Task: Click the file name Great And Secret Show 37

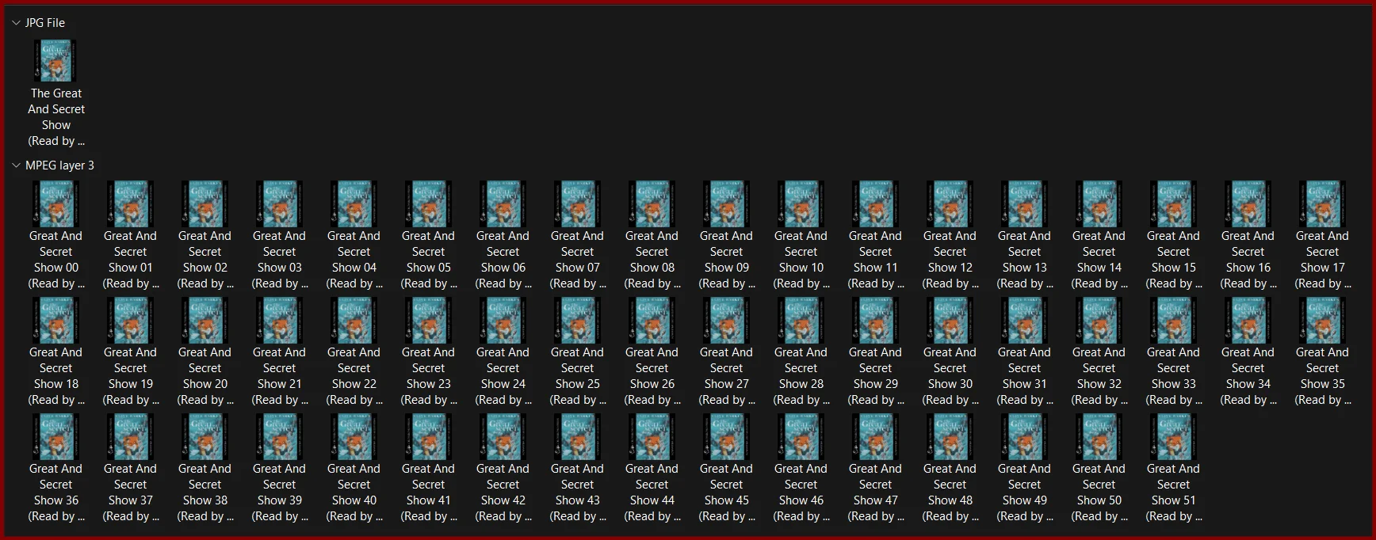Action: (131, 492)
